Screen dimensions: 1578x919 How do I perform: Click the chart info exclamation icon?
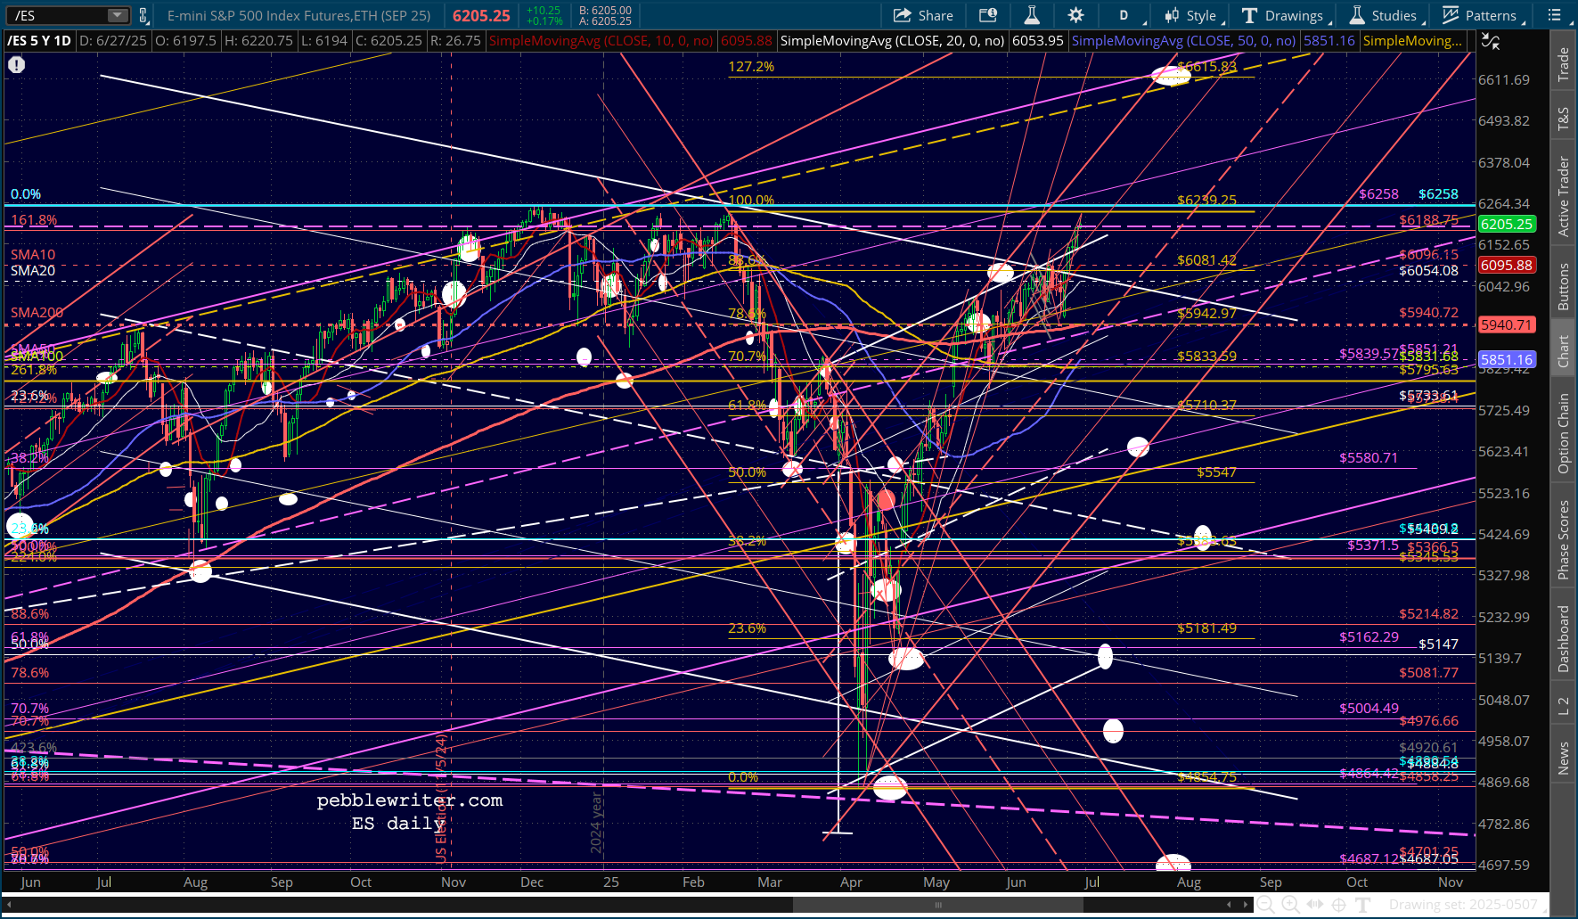point(17,64)
